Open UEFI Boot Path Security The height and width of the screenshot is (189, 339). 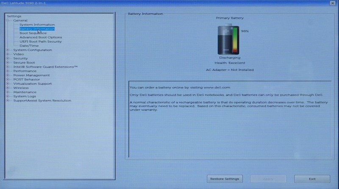click(41, 42)
